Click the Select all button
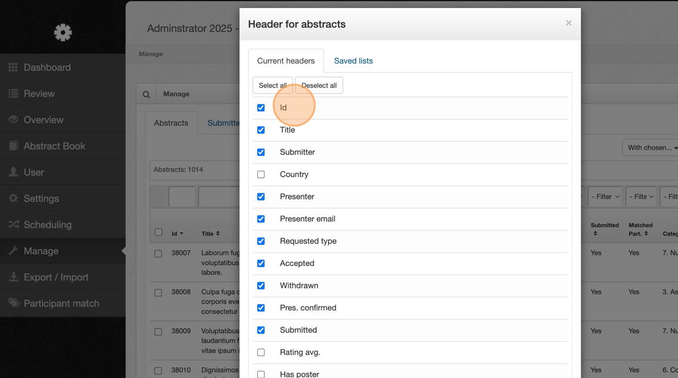 coord(272,85)
